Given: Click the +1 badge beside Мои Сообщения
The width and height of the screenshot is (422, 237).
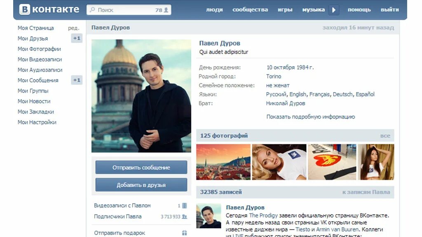Looking at the screenshot, I should 77,80.
